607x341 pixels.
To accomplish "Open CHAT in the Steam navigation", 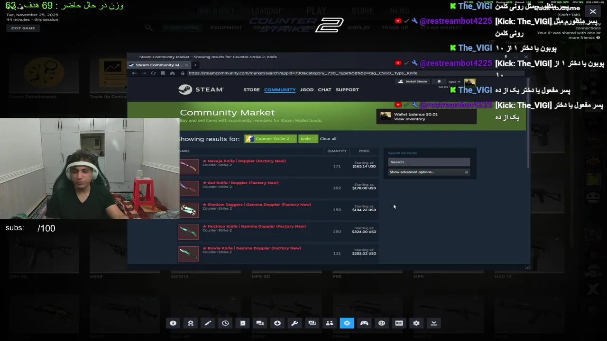I will [324, 90].
